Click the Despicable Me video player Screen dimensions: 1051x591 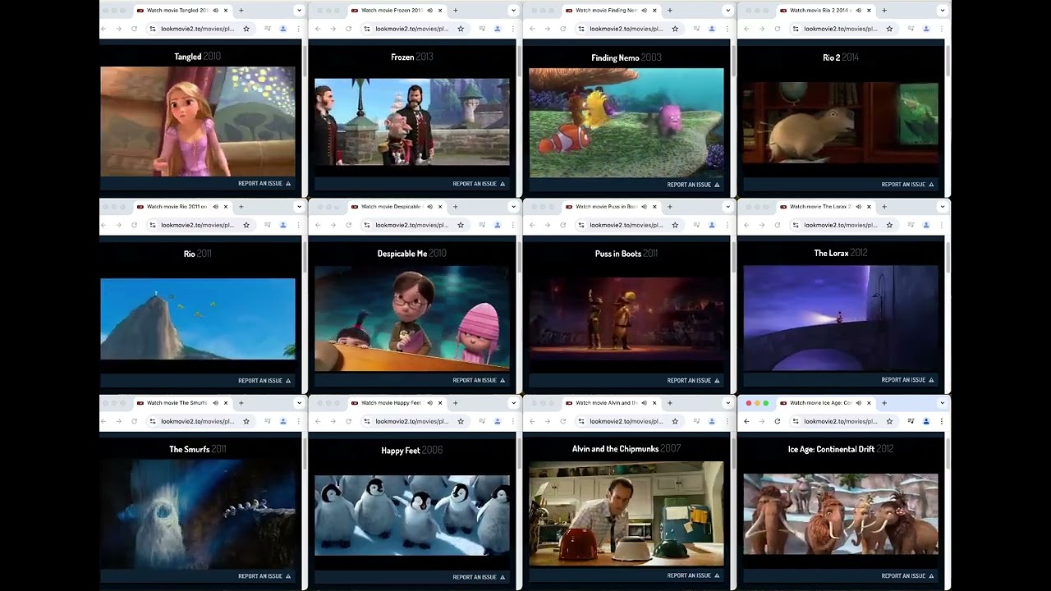[x=412, y=318]
